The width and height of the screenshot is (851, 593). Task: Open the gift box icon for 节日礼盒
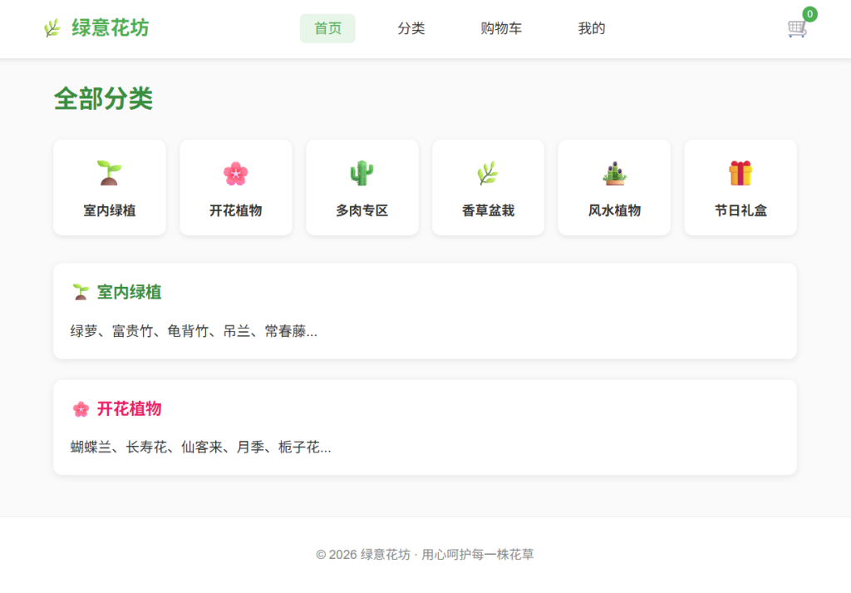pyautogui.click(x=740, y=173)
